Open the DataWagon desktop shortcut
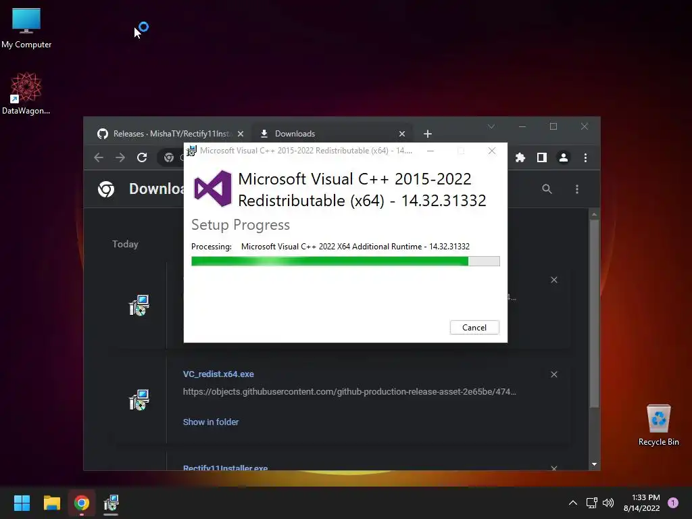Viewport: 692px width, 519px height. 26,93
